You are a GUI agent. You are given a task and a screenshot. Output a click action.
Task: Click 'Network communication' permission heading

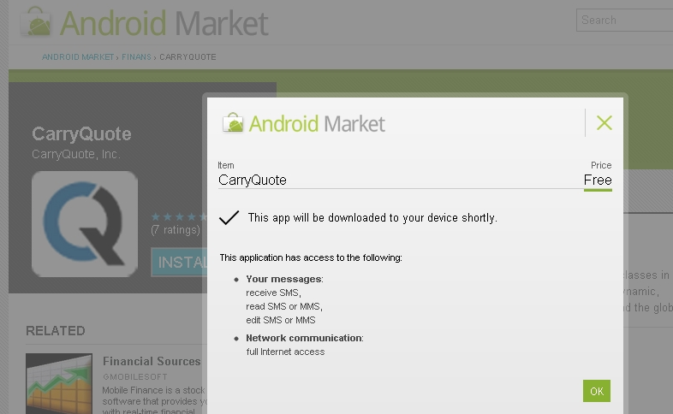click(304, 338)
